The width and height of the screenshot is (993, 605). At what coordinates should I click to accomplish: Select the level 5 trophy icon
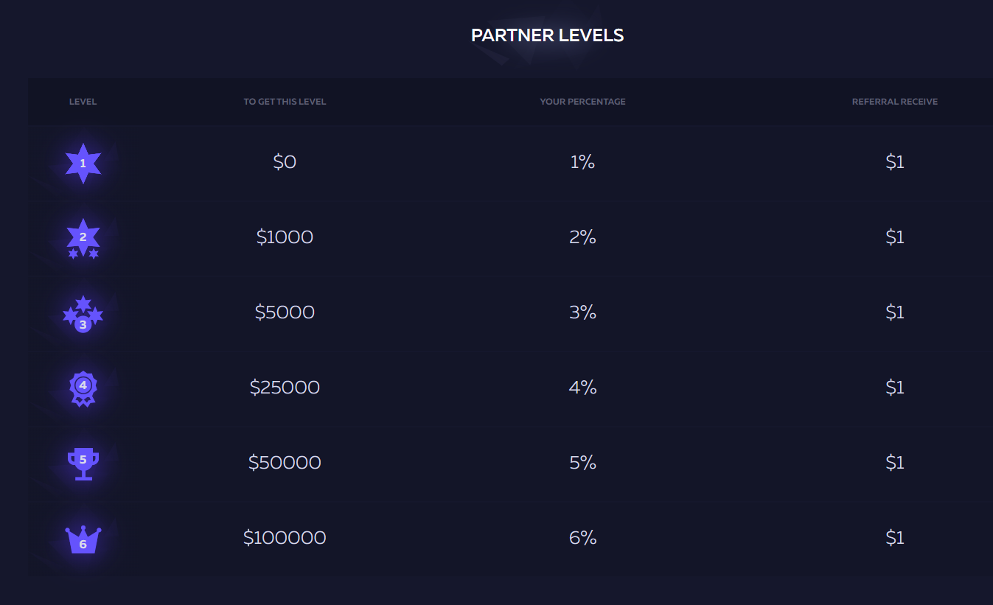point(83,463)
